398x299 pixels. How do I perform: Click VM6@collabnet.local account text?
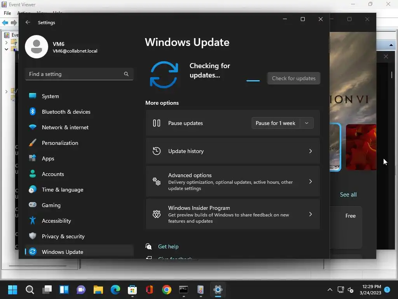click(x=75, y=51)
